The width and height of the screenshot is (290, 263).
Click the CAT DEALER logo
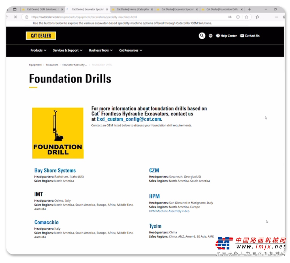click(41, 36)
